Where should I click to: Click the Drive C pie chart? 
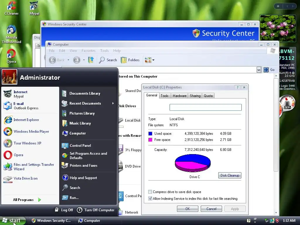(193, 163)
